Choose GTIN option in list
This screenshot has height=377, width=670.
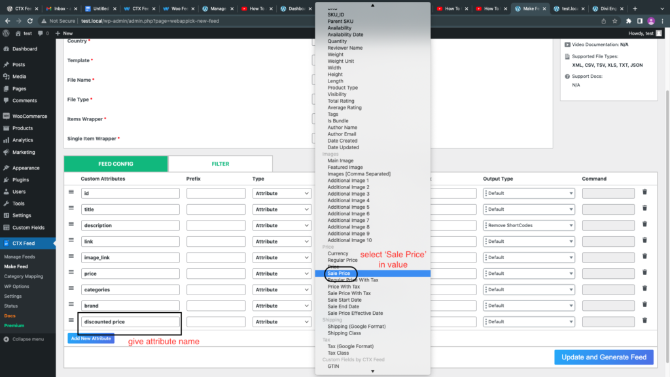pyautogui.click(x=333, y=367)
